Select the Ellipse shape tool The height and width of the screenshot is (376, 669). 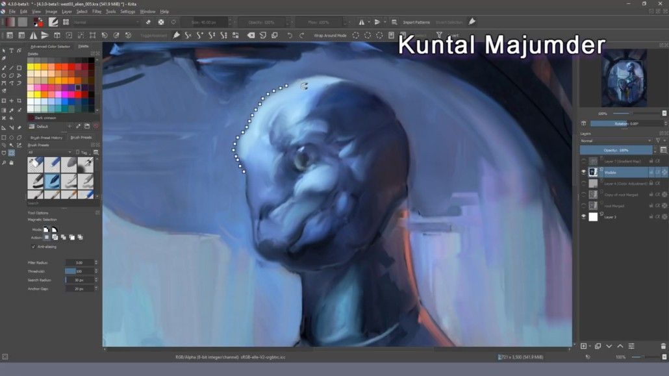point(4,75)
